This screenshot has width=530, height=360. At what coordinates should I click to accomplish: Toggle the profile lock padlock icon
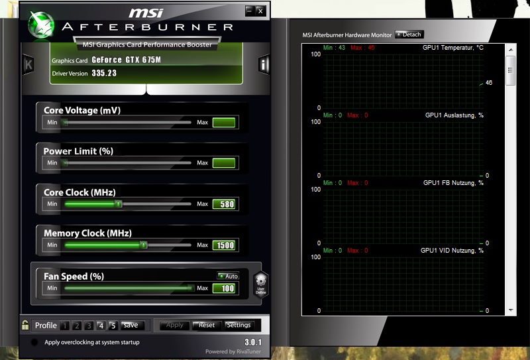pyautogui.click(x=25, y=325)
